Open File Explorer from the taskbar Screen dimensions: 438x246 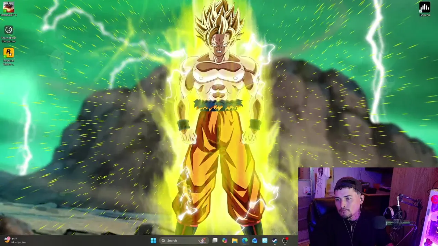tap(235, 241)
